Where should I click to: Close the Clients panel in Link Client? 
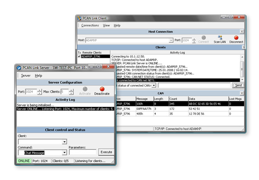click(x=243, y=47)
